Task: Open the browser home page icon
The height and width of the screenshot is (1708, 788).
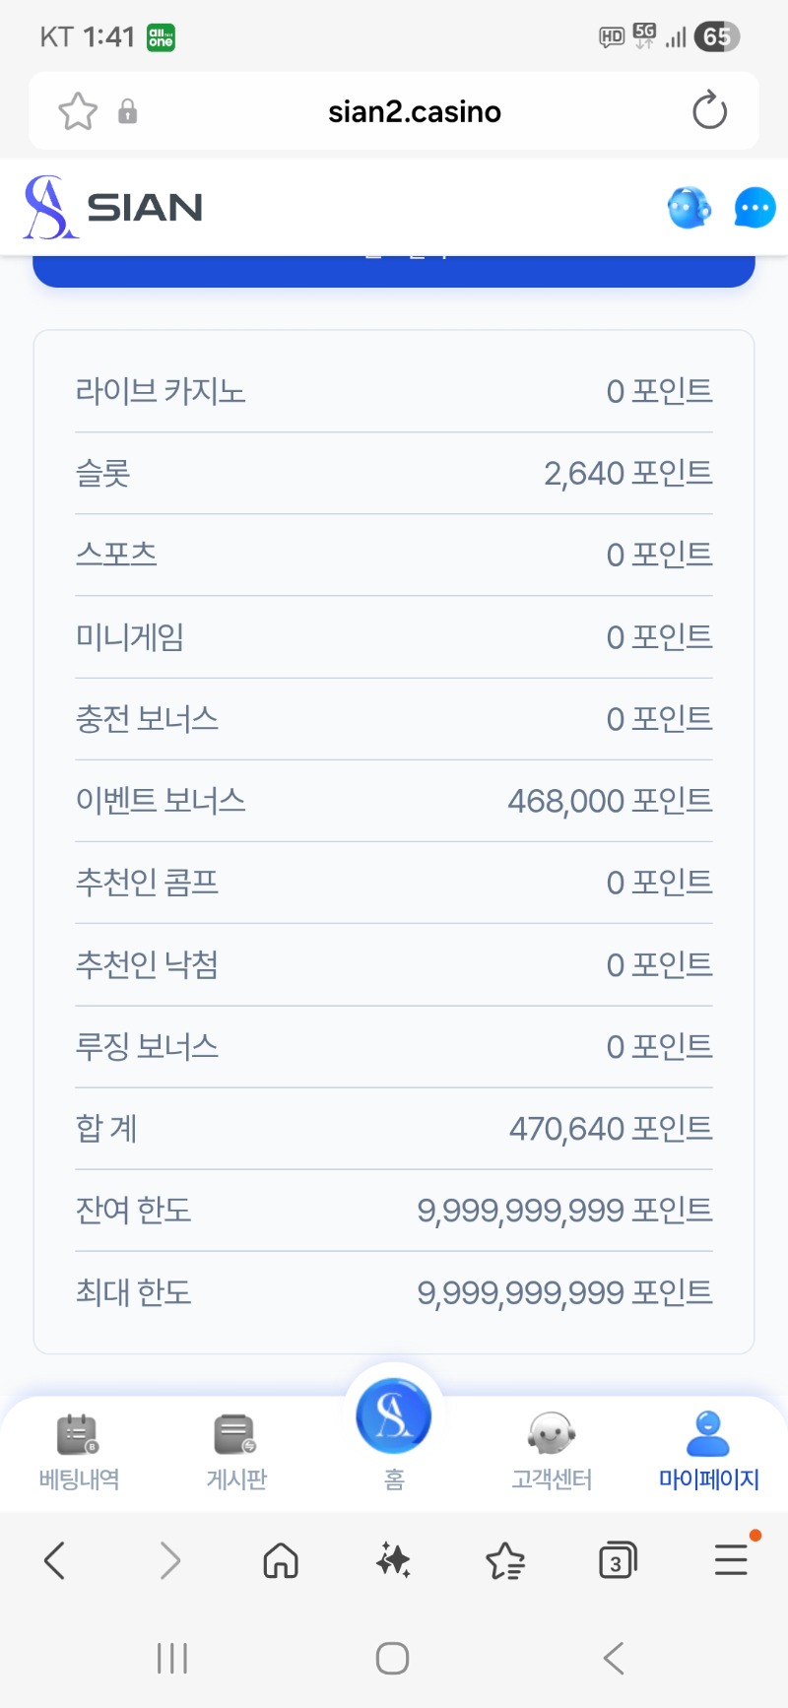Action: click(281, 1560)
